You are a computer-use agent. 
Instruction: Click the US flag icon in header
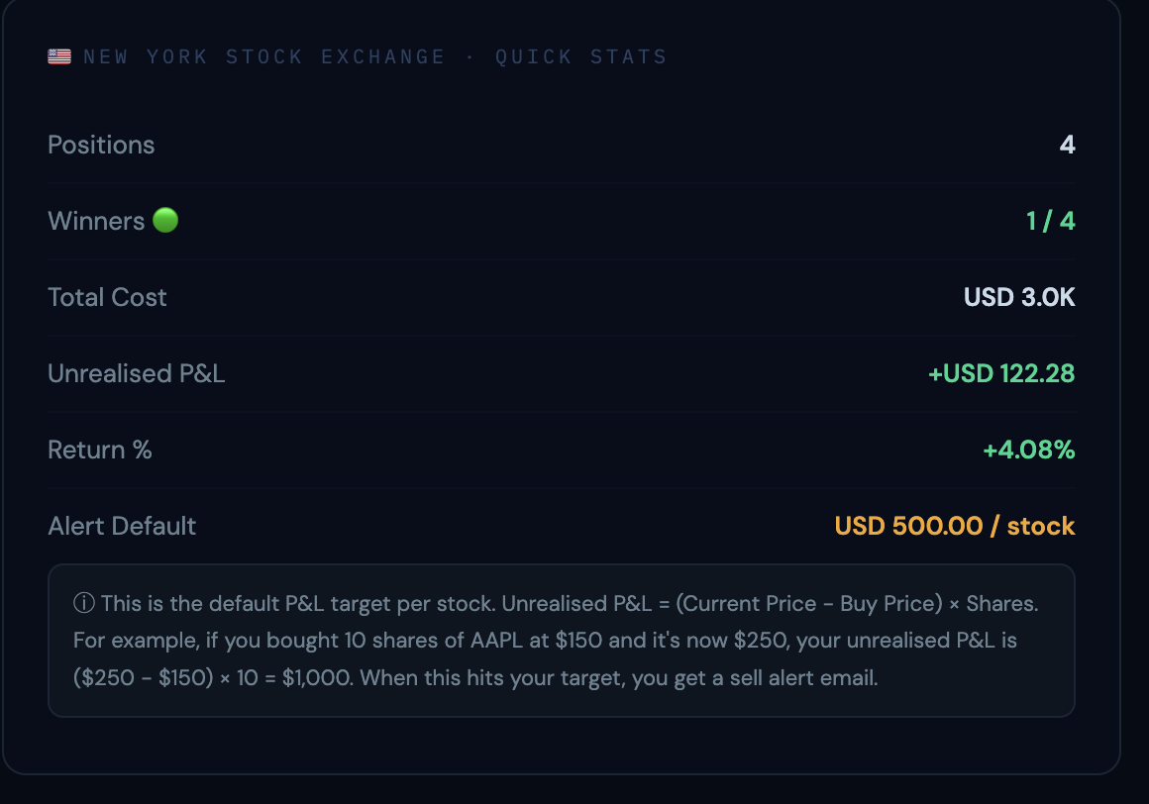tap(59, 57)
